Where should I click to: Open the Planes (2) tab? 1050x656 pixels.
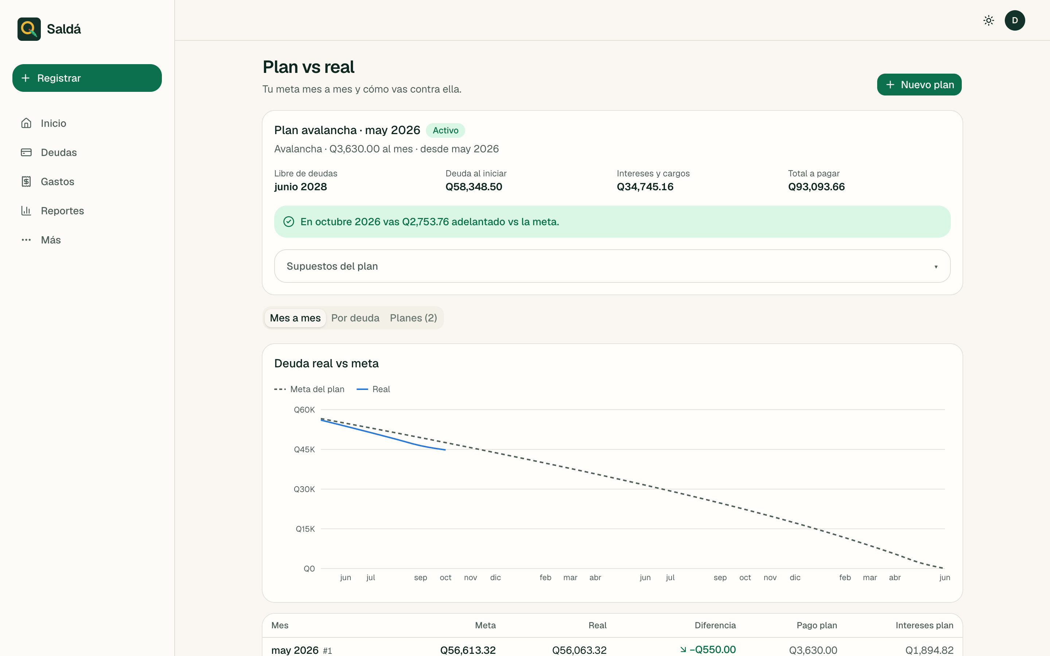tap(413, 318)
